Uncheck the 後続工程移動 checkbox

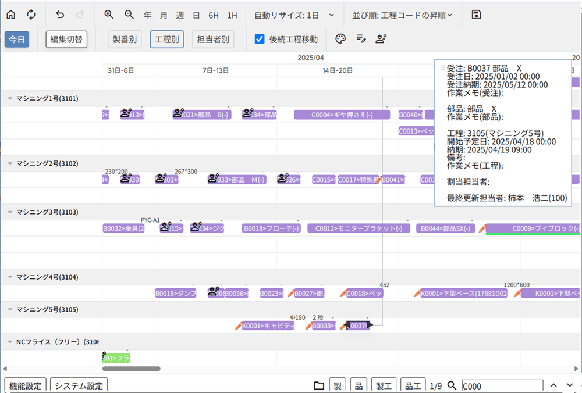260,39
